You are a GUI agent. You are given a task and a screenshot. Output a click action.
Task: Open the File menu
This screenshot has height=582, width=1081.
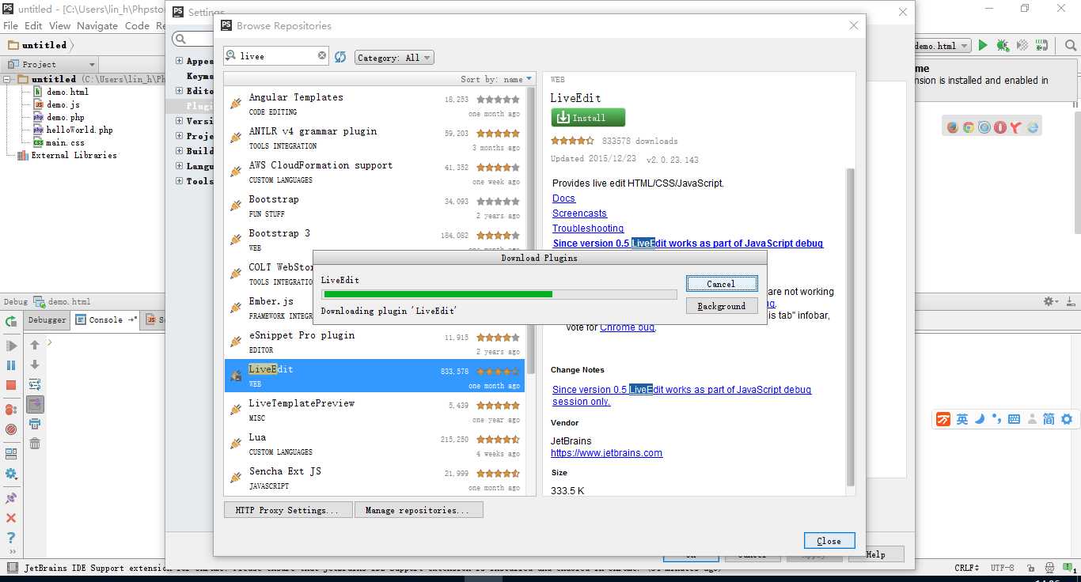[x=10, y=25]
